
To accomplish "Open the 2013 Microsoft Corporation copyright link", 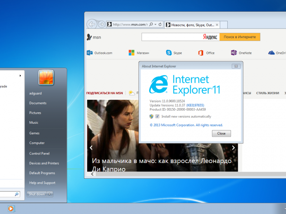I will click(x=186, y=125).
